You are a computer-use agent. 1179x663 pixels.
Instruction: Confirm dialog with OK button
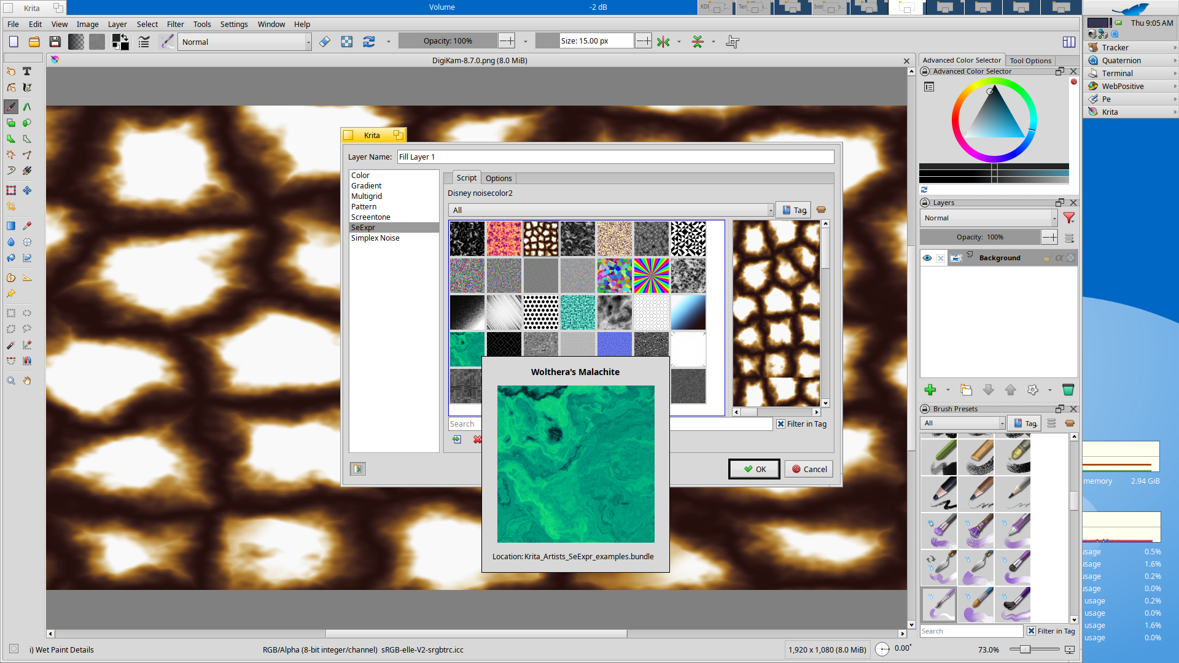click(754, 469)
